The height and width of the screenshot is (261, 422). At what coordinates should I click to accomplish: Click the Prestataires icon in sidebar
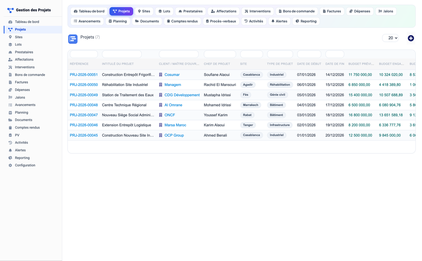(x=10, y=52)
